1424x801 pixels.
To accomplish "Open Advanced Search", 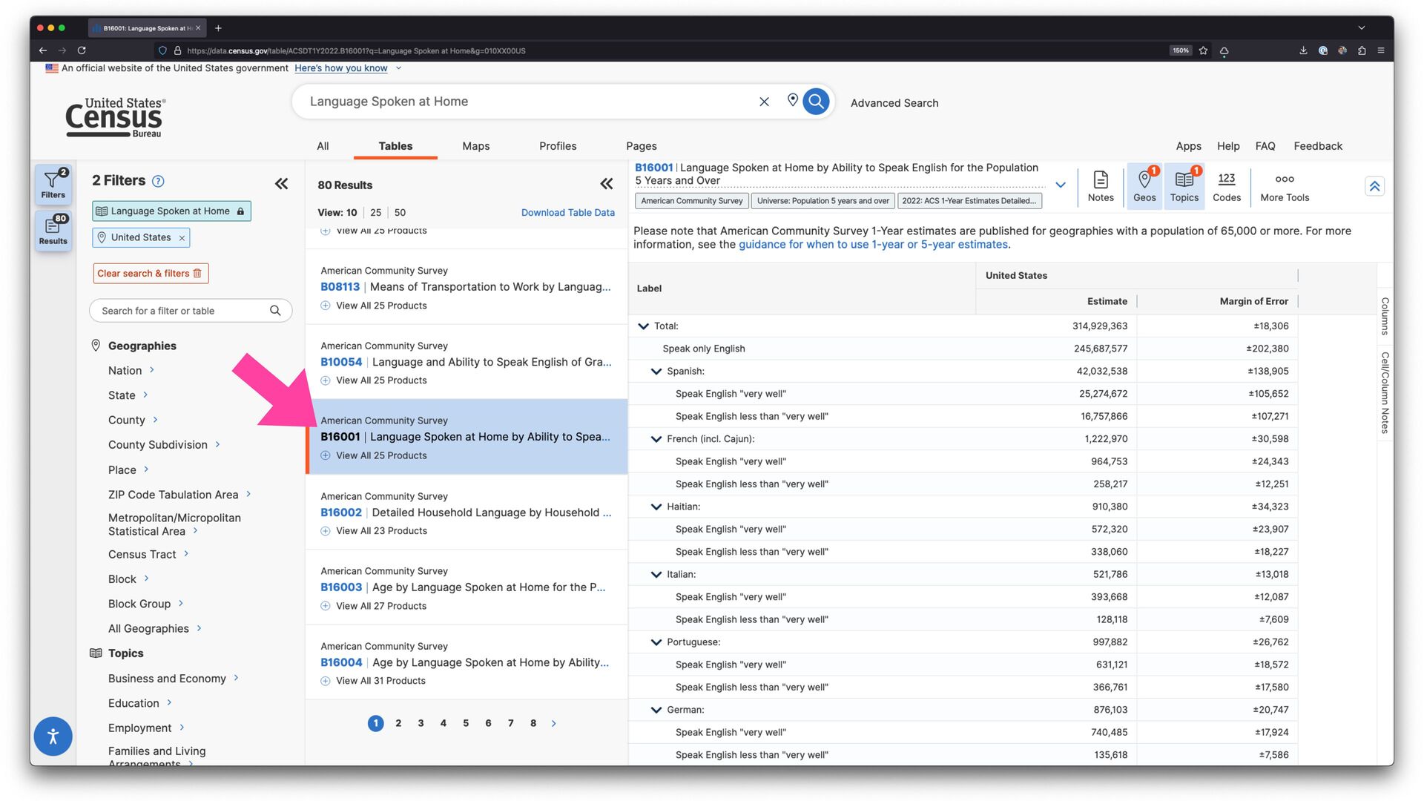I will click(894, 103).
